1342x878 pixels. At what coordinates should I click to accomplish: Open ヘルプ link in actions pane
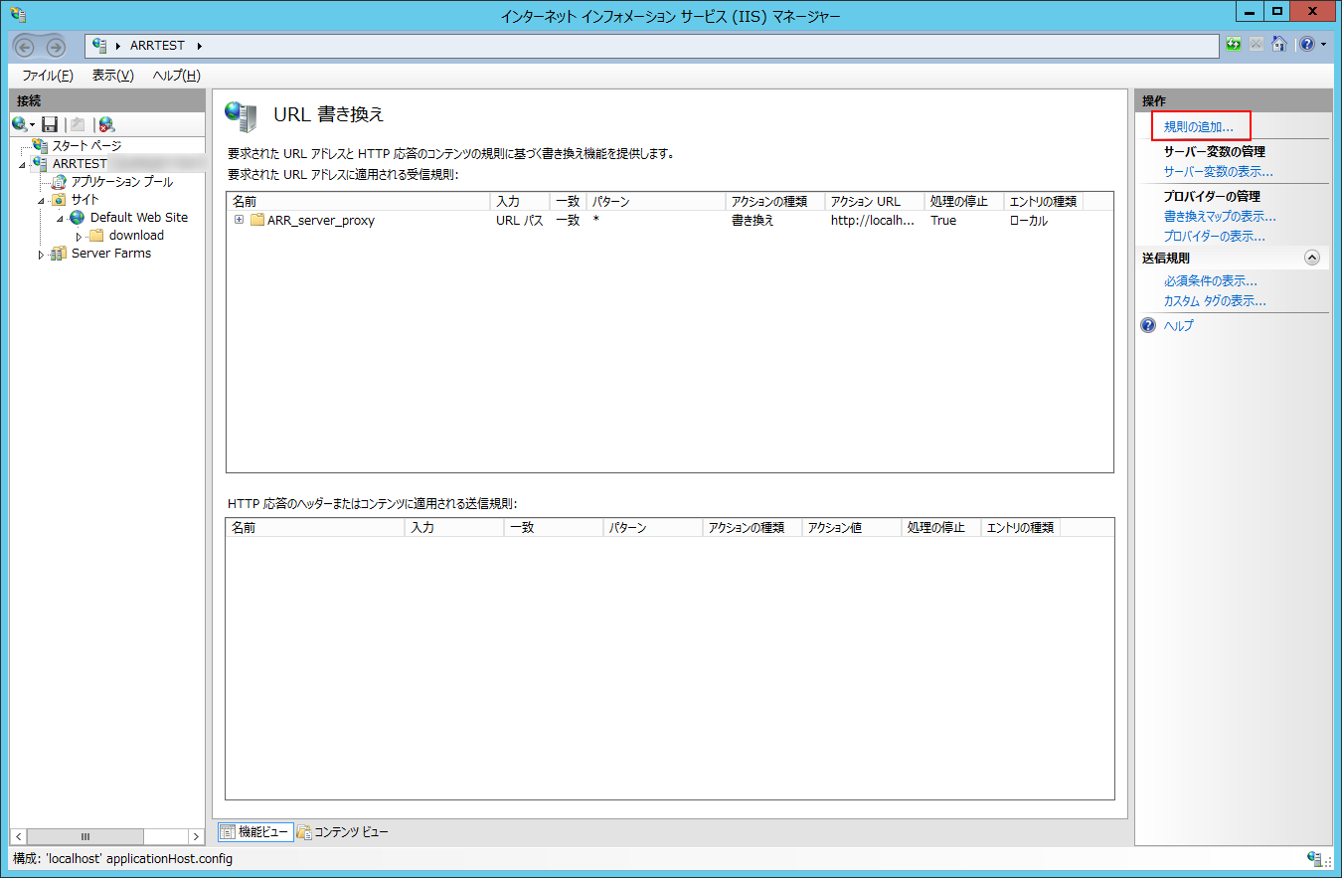point(1178,326)
